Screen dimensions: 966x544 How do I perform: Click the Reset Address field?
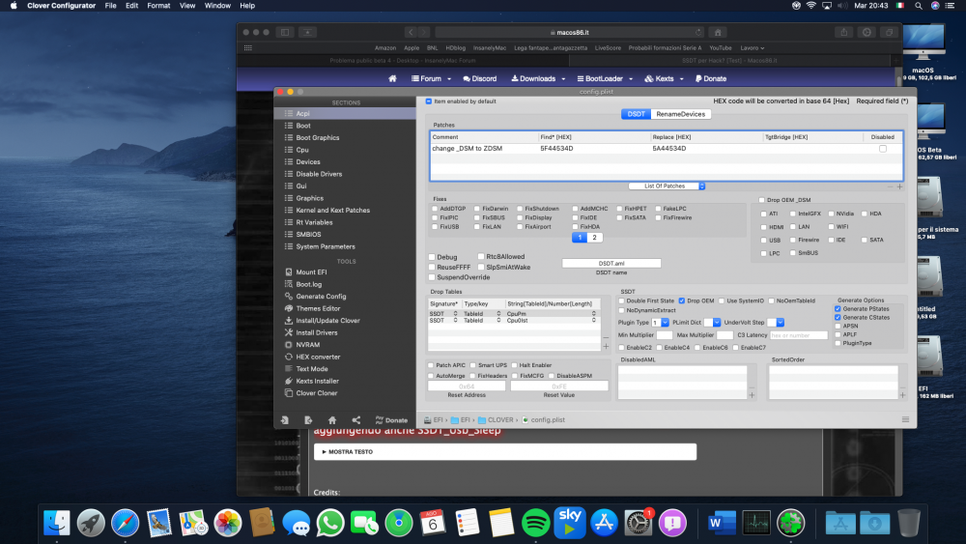(467, 387)
